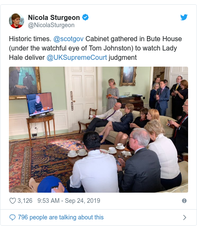Click the Nicola Sturgeon display name
This screenshot has height=230, width=197.
(x=54, y=17)
